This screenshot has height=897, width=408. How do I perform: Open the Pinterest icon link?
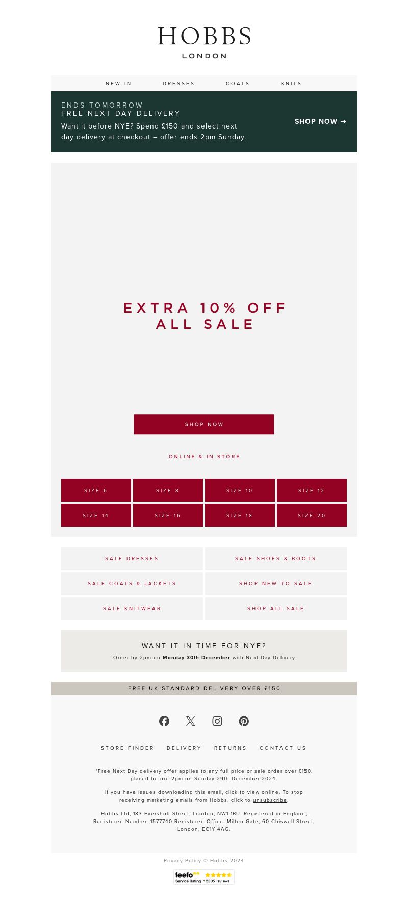pos(244,721)
